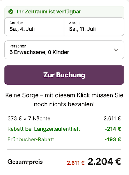Click the Rabatt bei Langzeitaufenthalt label
Image resolution: width=129 pixels, height=175 pixels.
(44, 129)
